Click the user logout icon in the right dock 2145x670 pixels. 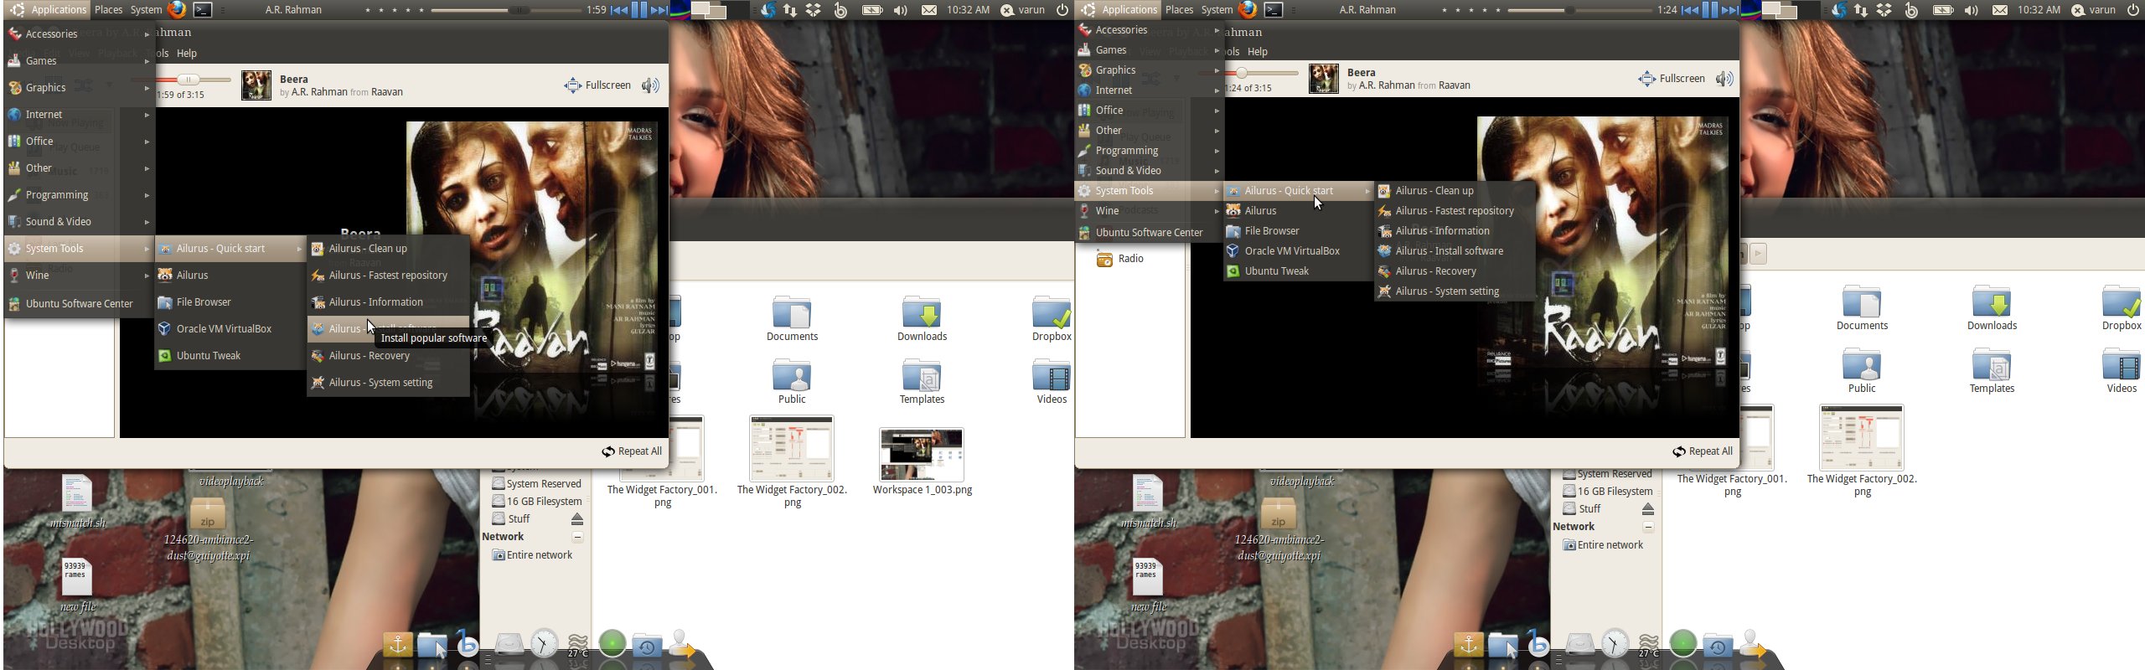[x=1753, y=644]
